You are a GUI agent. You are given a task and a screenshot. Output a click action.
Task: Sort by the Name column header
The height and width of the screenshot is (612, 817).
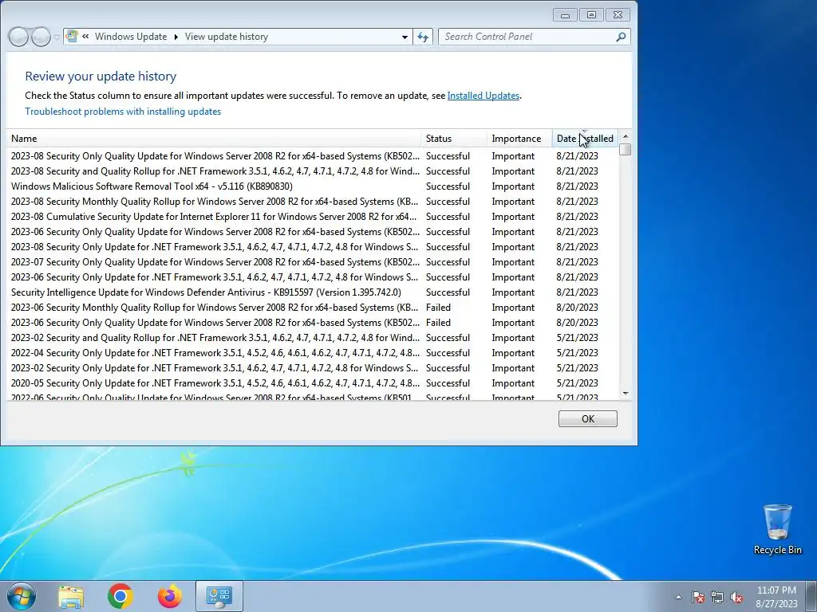tap(214, 139)
